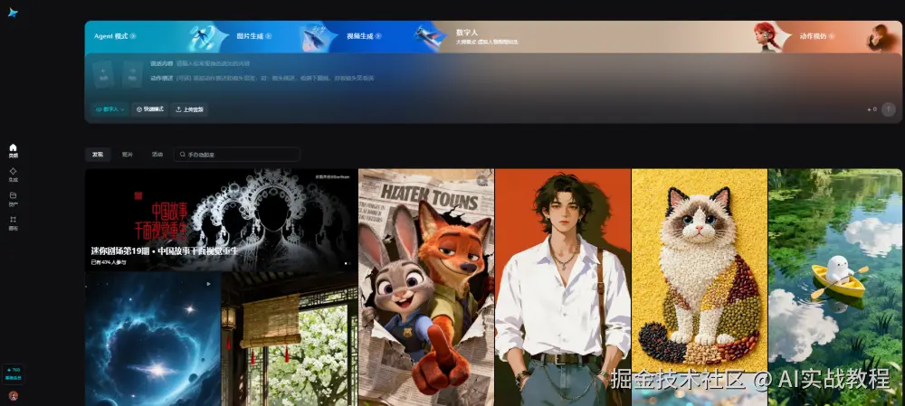Click the participants count text on event banner
Viewport: 905px width, 406px height.
point(109,262)
